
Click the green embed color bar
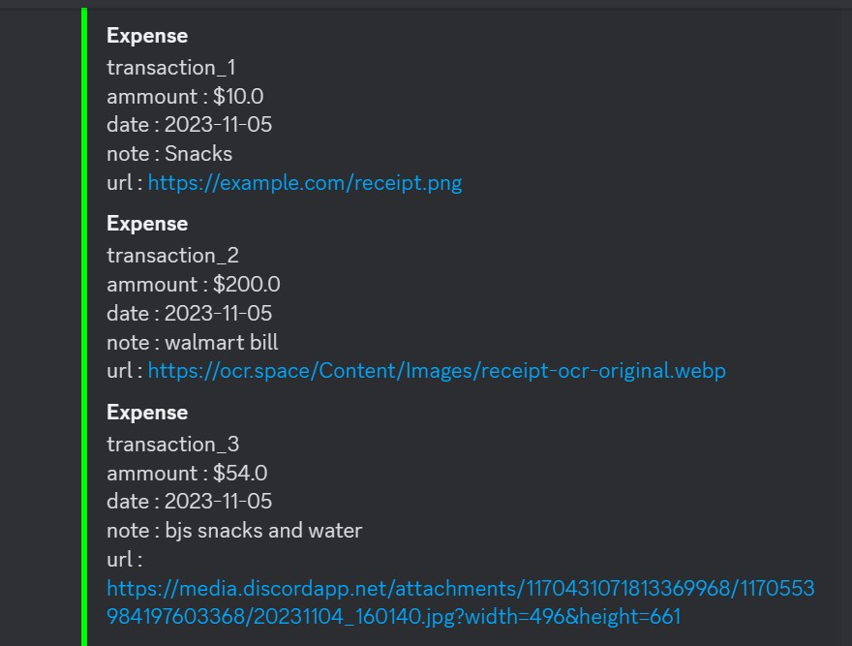pyautogui.click(x=84, y=326)
